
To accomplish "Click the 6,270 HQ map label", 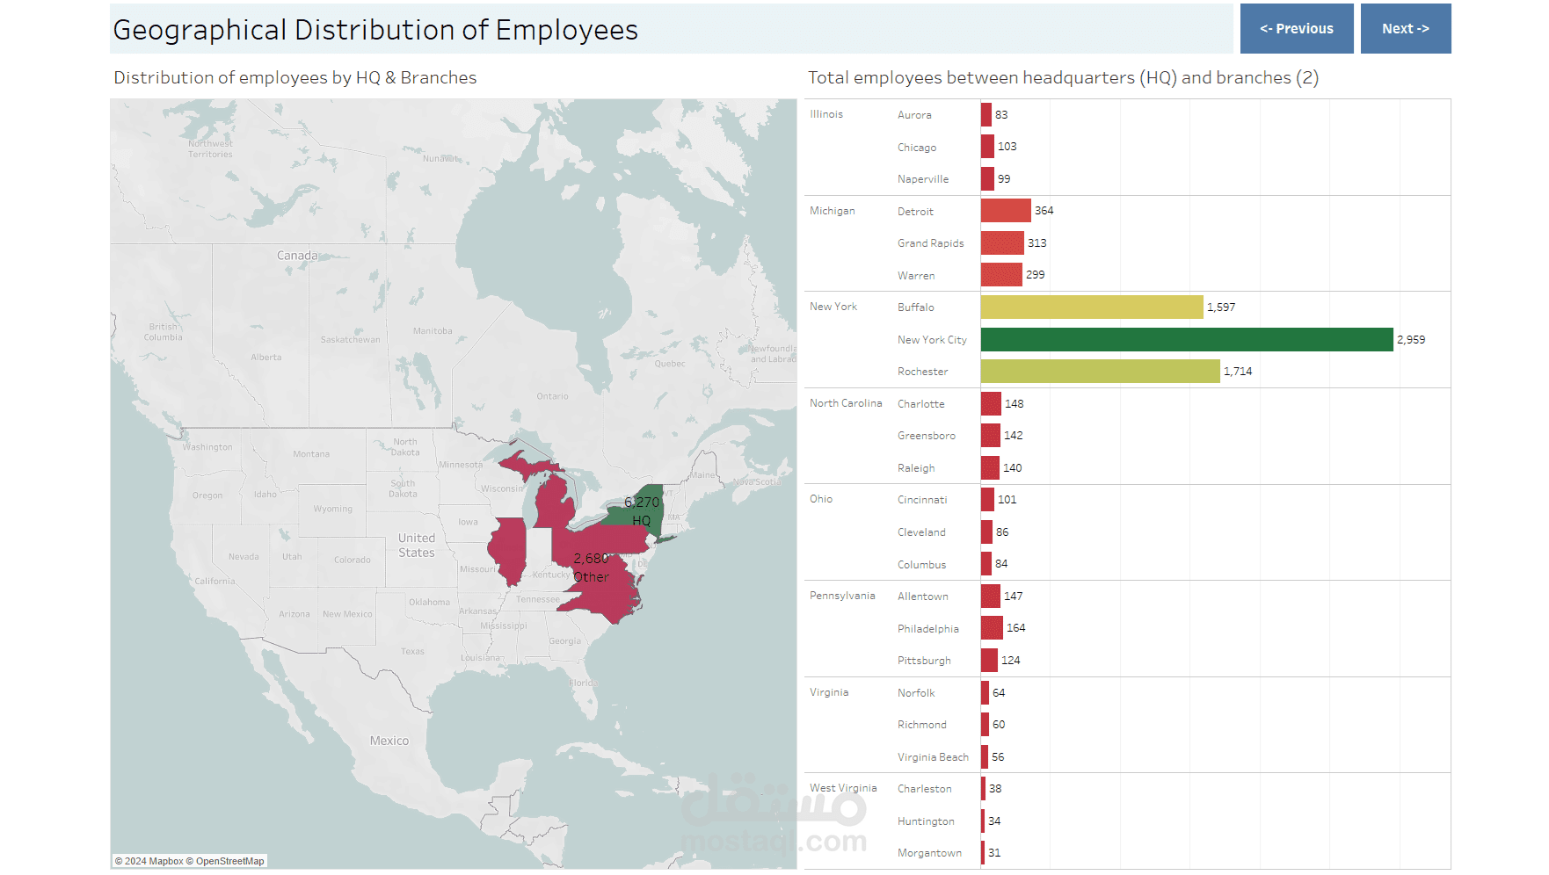I will 642,511.
